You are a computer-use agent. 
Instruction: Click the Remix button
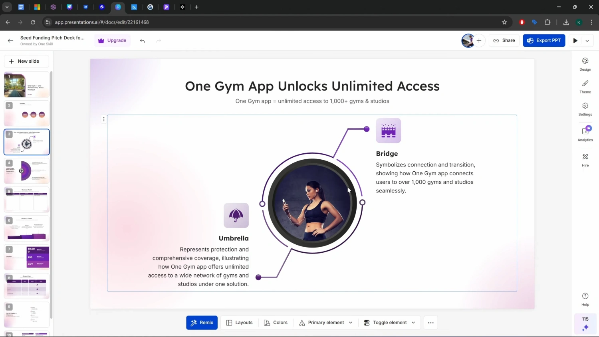pos(202,323)
